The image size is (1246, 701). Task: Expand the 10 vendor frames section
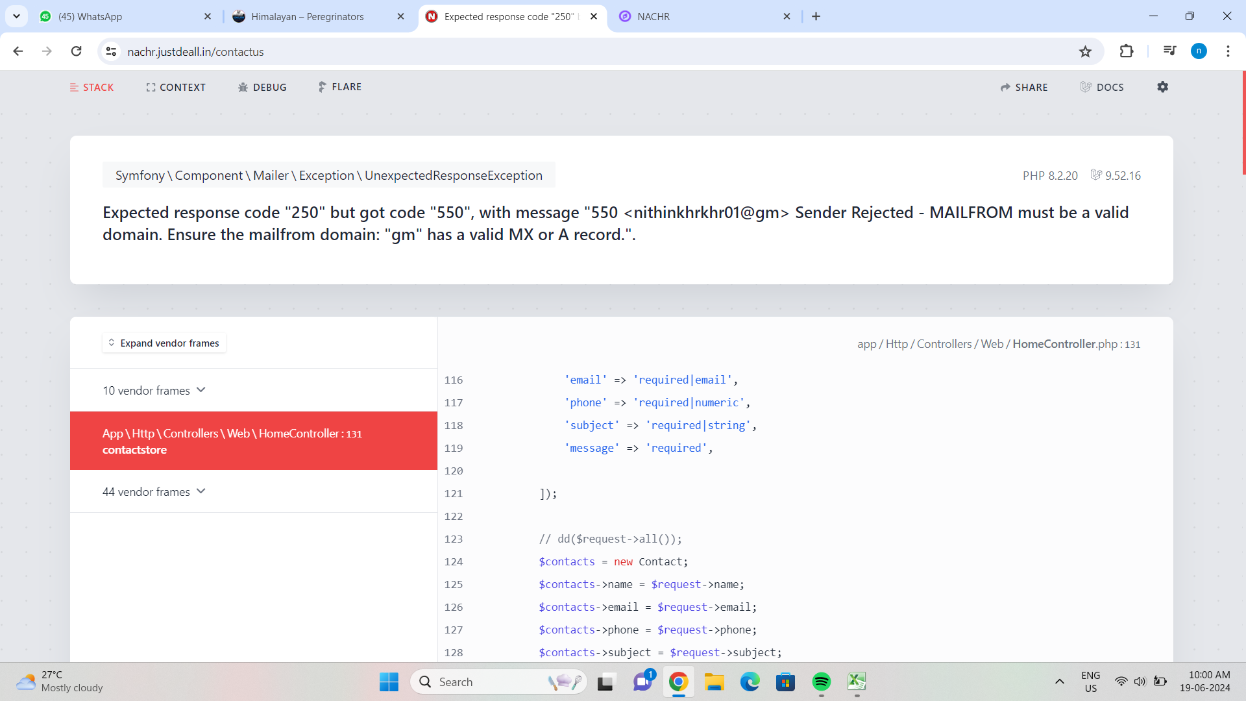tap(153, 390)
